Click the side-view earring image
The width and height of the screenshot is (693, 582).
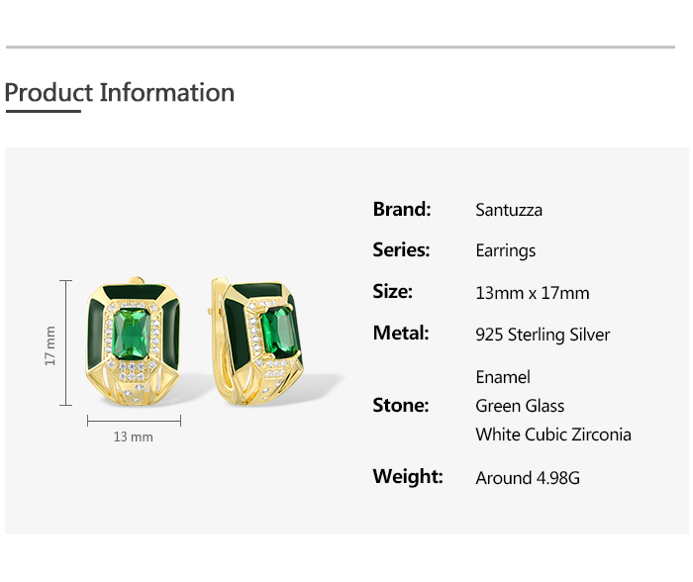tap(257, 341)
